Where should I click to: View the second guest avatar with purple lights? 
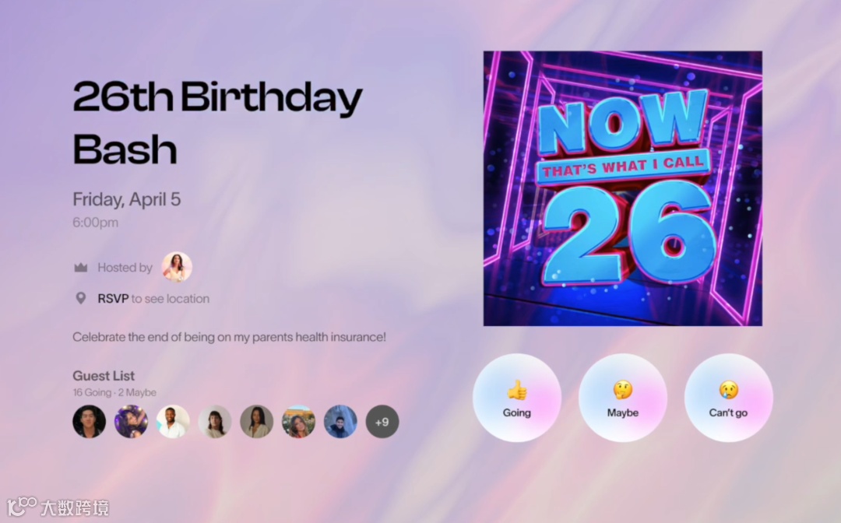click(131, 422)
